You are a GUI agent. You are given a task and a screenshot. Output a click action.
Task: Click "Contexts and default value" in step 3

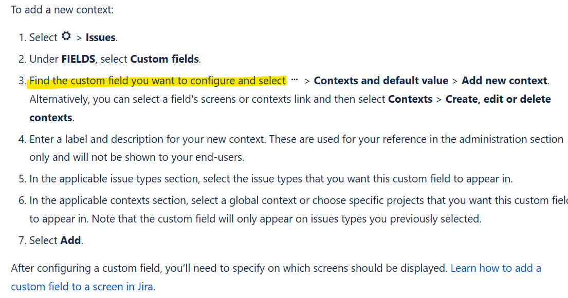381,81
